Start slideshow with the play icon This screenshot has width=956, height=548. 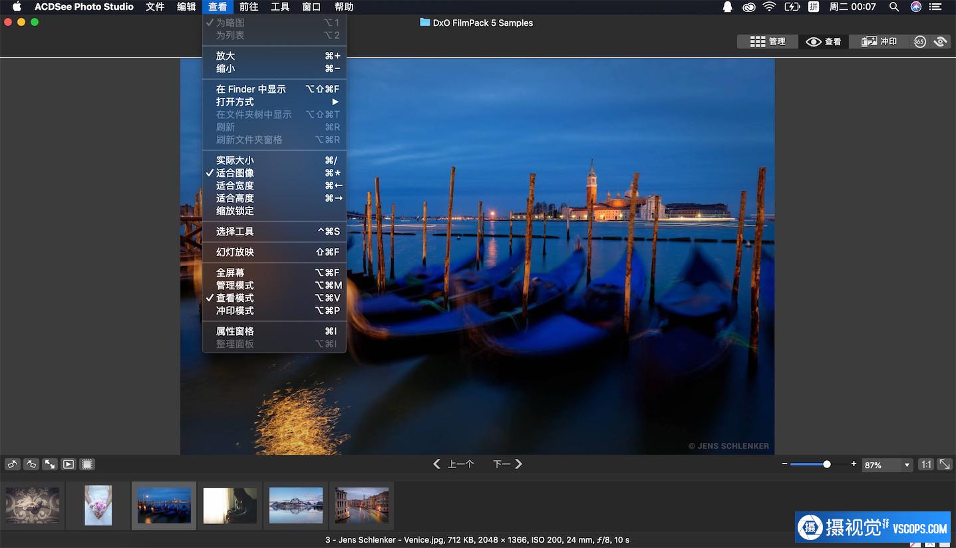click(69, 464)
